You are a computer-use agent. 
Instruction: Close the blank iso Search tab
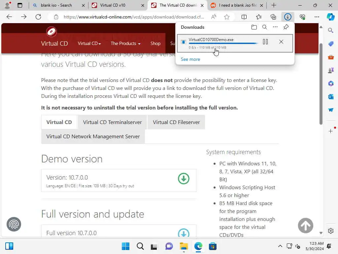click(83, 5)
